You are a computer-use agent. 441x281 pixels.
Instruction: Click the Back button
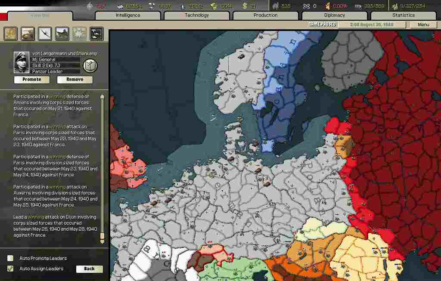click(90, 269)
